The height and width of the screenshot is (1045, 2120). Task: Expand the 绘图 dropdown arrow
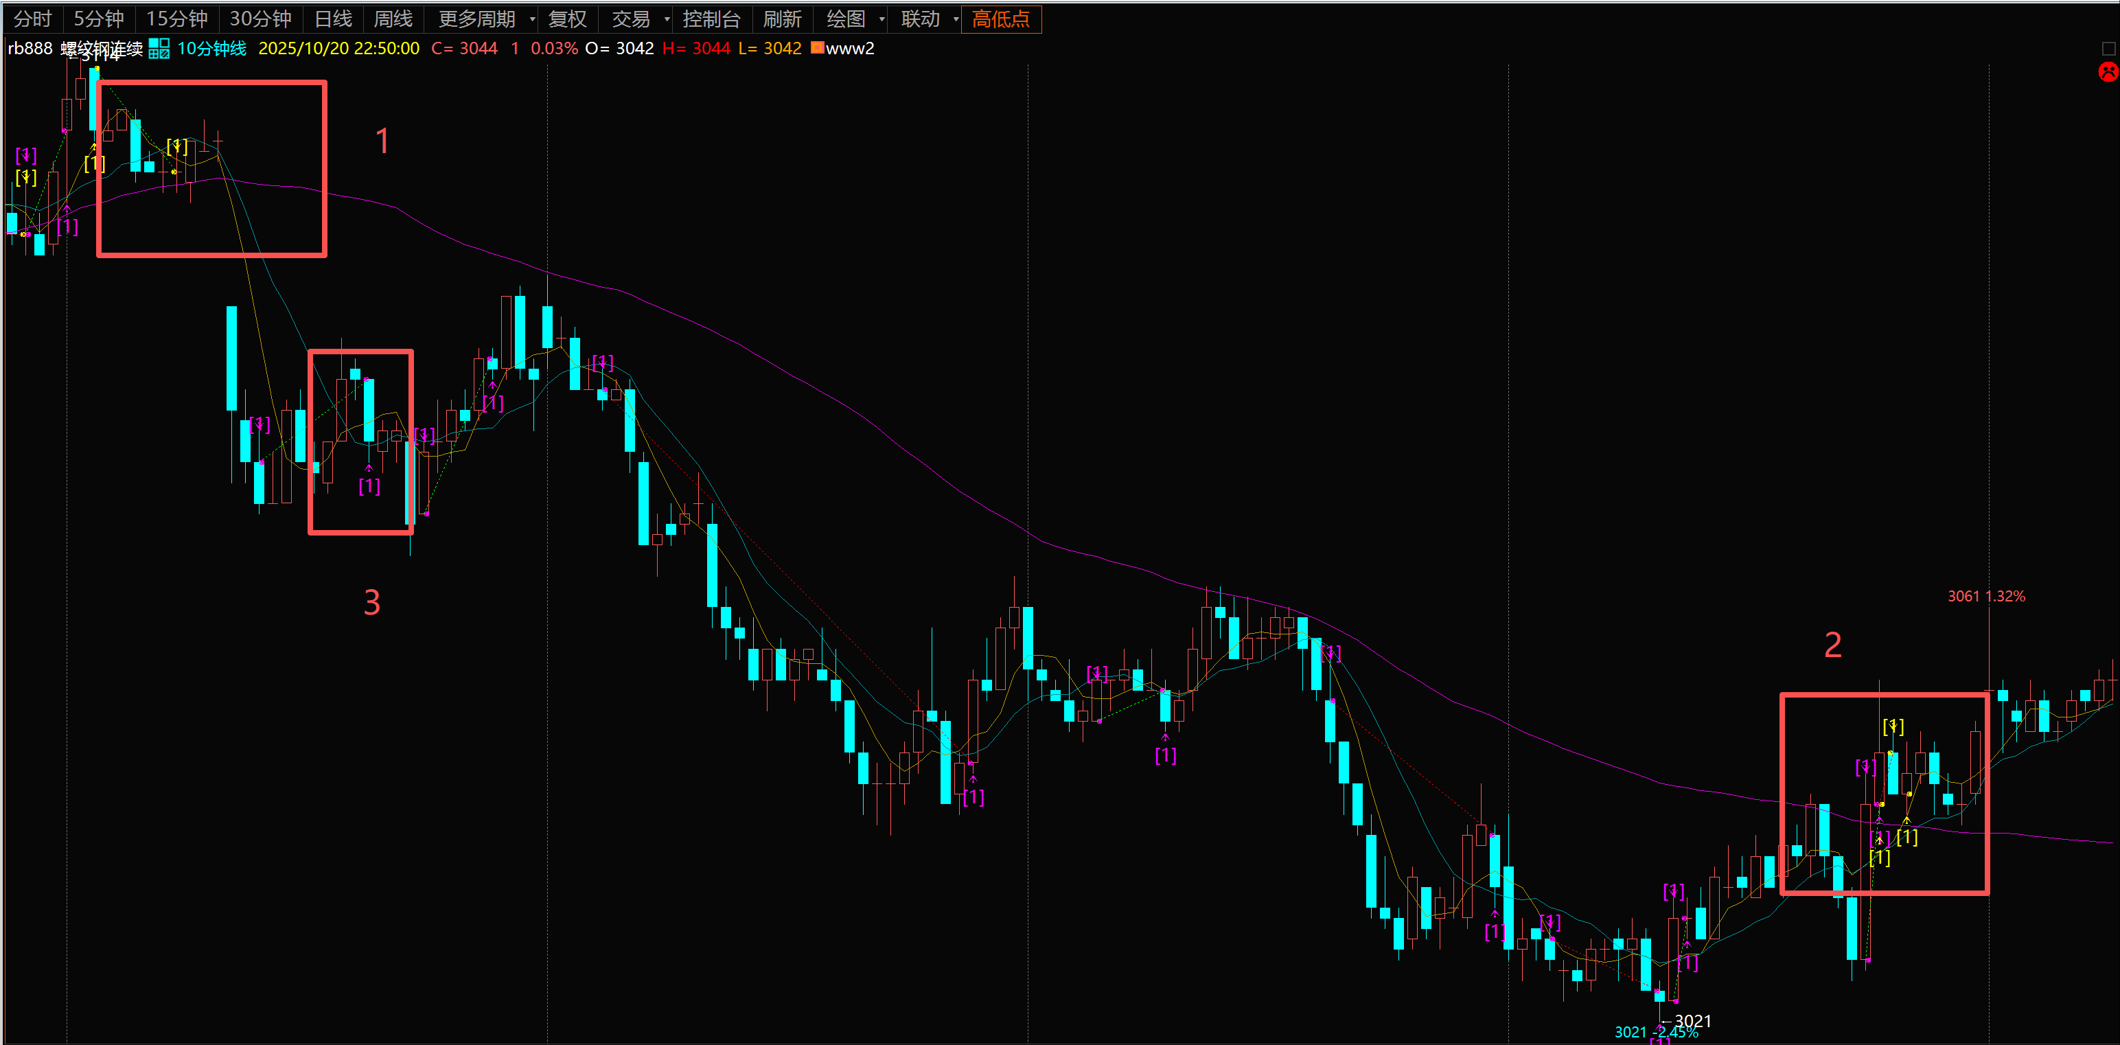coord(882,19)
